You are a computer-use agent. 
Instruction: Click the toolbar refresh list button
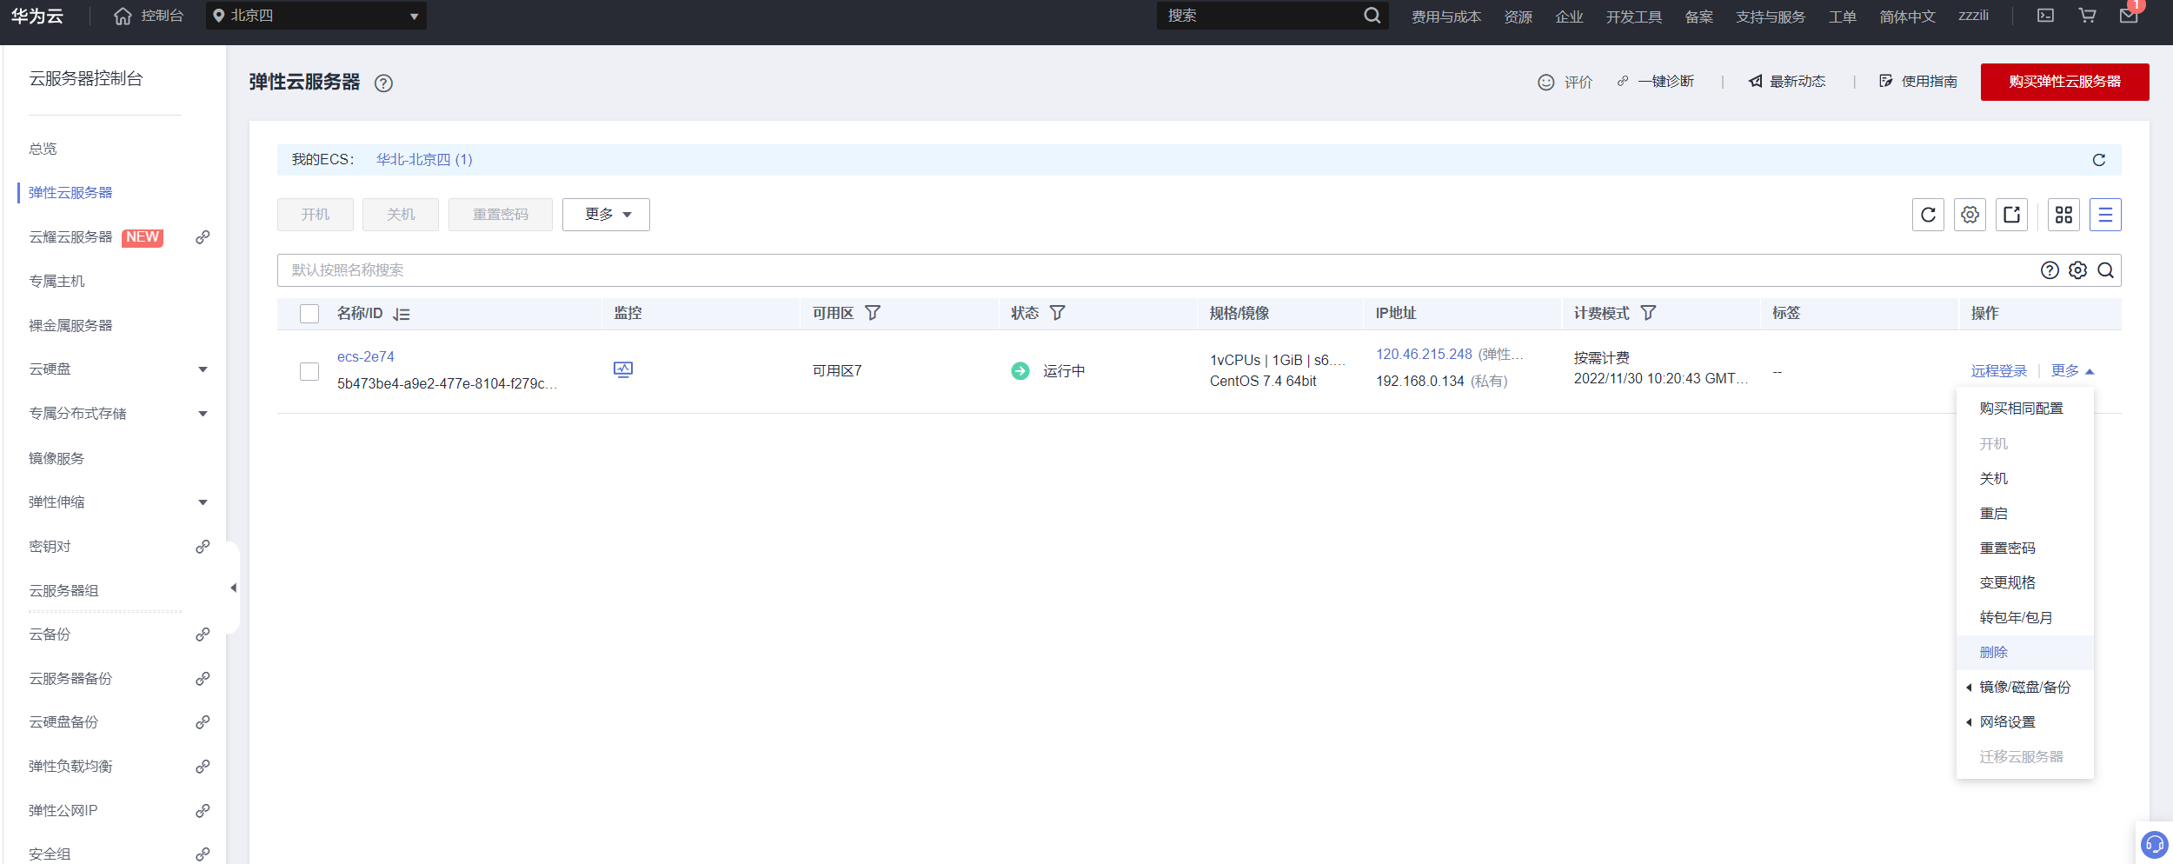pos(1928,215)
